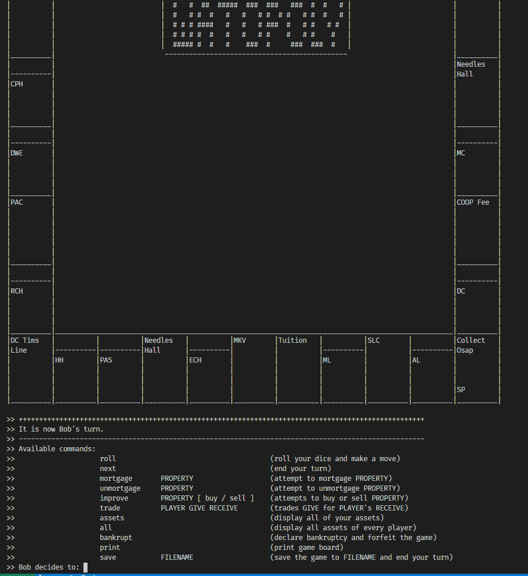Click the "Collect Osap" corner square label
528x576 pixels.
point(471,345)
